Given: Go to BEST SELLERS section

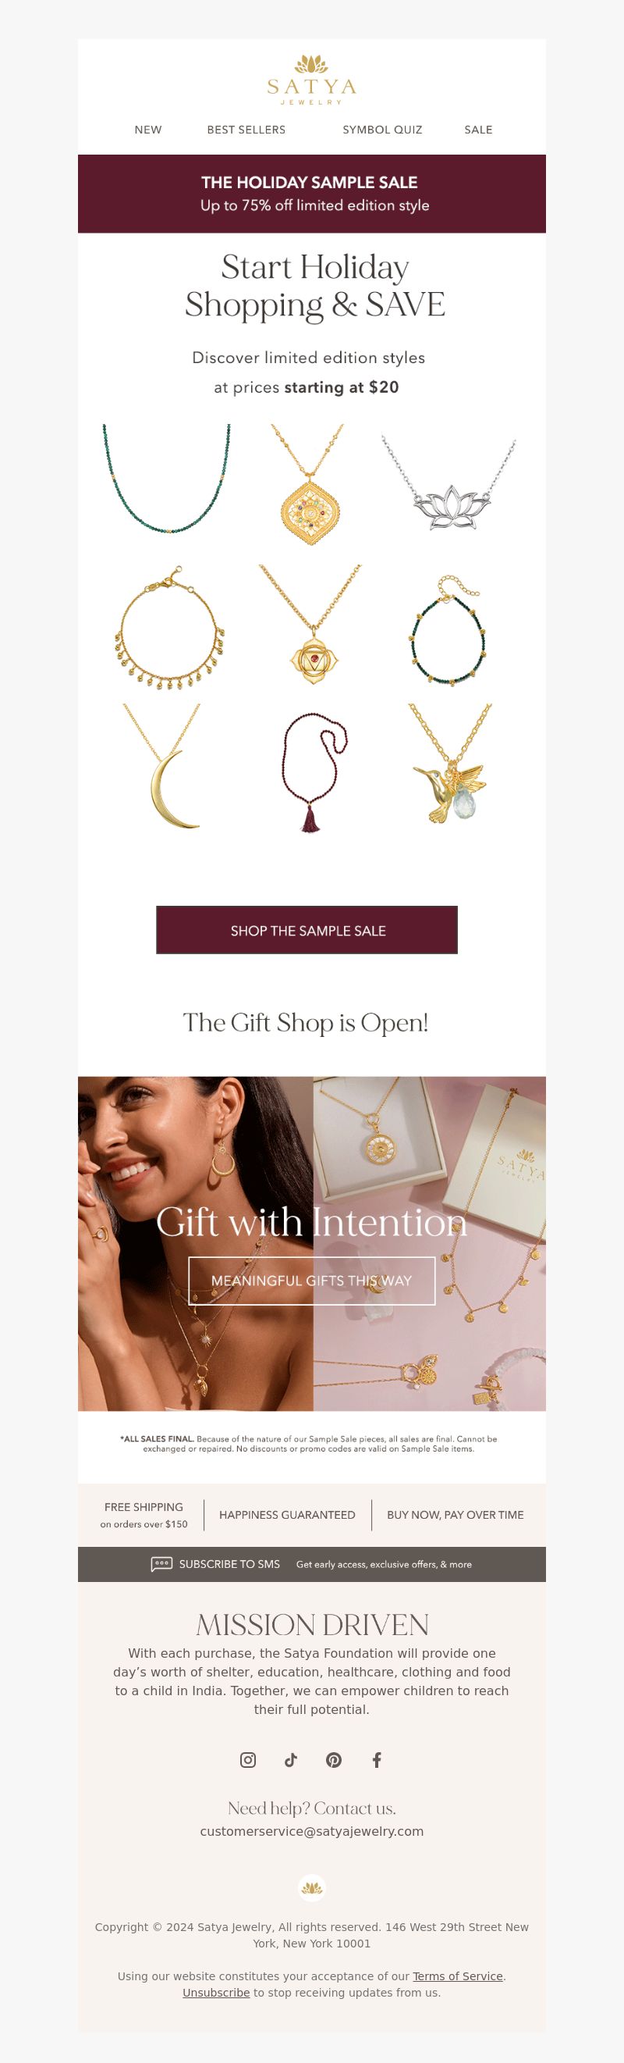Looking at the screenshot, I should [x=246, y=130].
